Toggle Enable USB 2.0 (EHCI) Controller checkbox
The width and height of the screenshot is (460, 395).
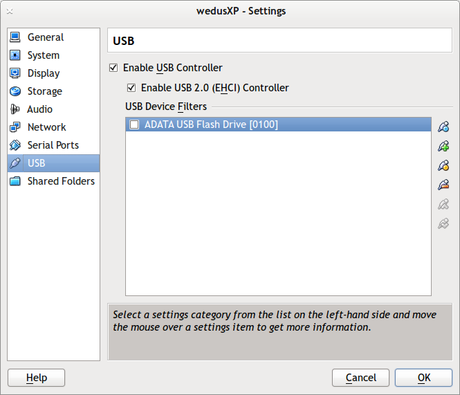(131, 88)
